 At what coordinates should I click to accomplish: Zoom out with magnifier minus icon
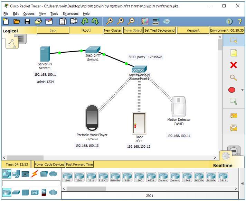pyautogui.click(x=131, y=21)
